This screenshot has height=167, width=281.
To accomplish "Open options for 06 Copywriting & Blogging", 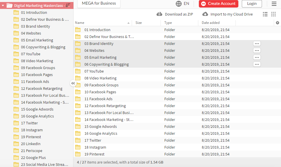I will [257, 64].
